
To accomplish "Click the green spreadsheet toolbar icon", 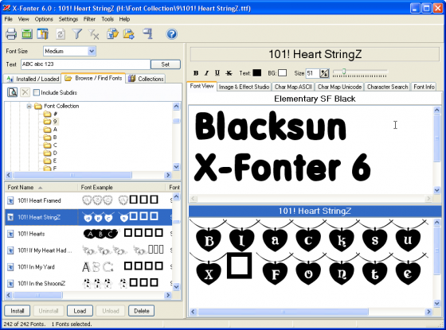I will [x=27, y=34].
